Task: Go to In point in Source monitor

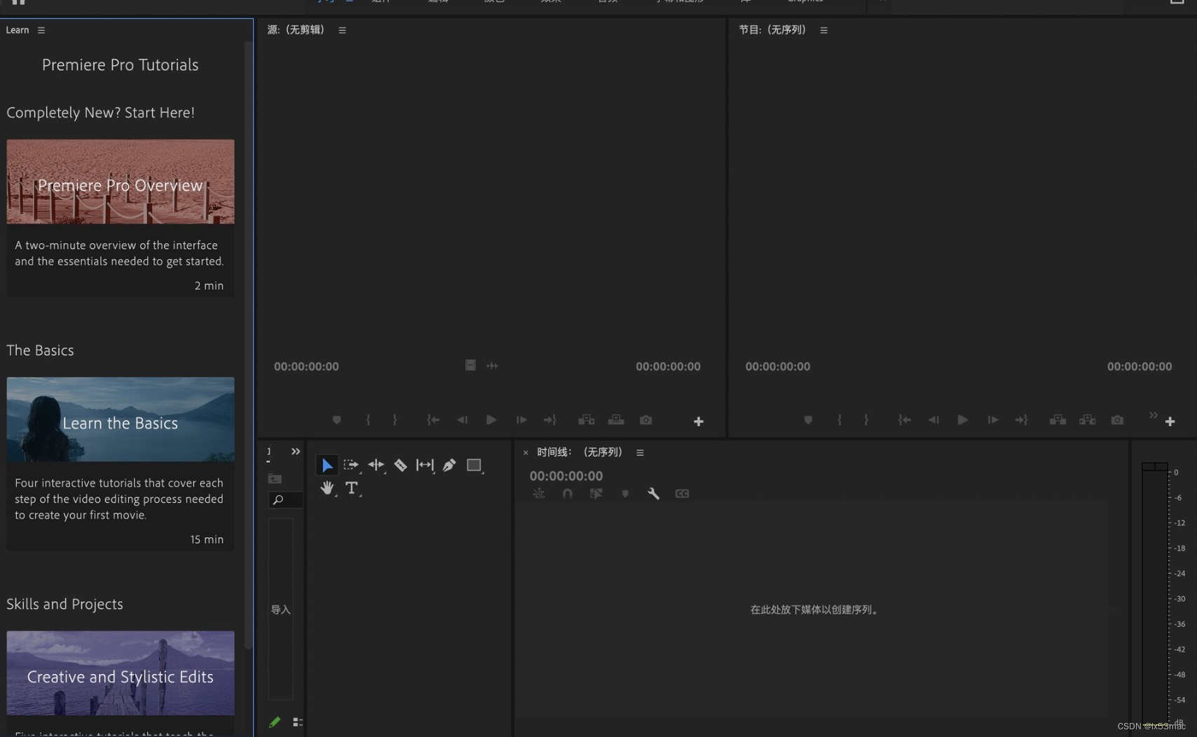Action: tap(433, 420)
